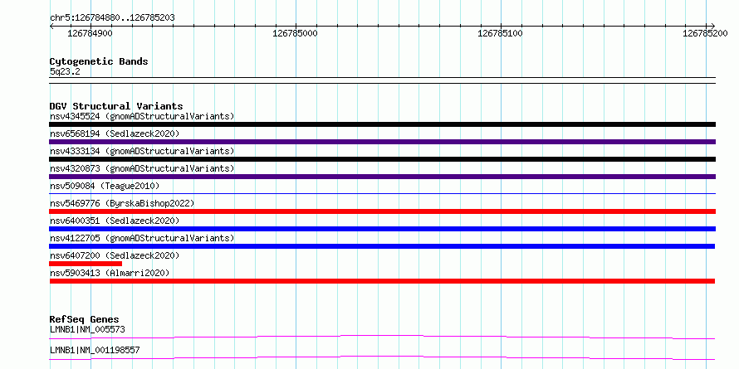
Task: Open variant nsv4122705 label
Action: coord(142,238)
